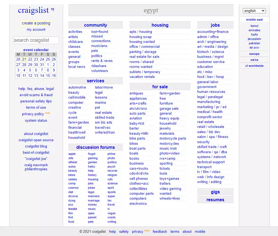Open the vegan discussion forum
Image resolution: width=278 pixels, height=236 pixels.
pyautogui.click(x=111, y=213)
